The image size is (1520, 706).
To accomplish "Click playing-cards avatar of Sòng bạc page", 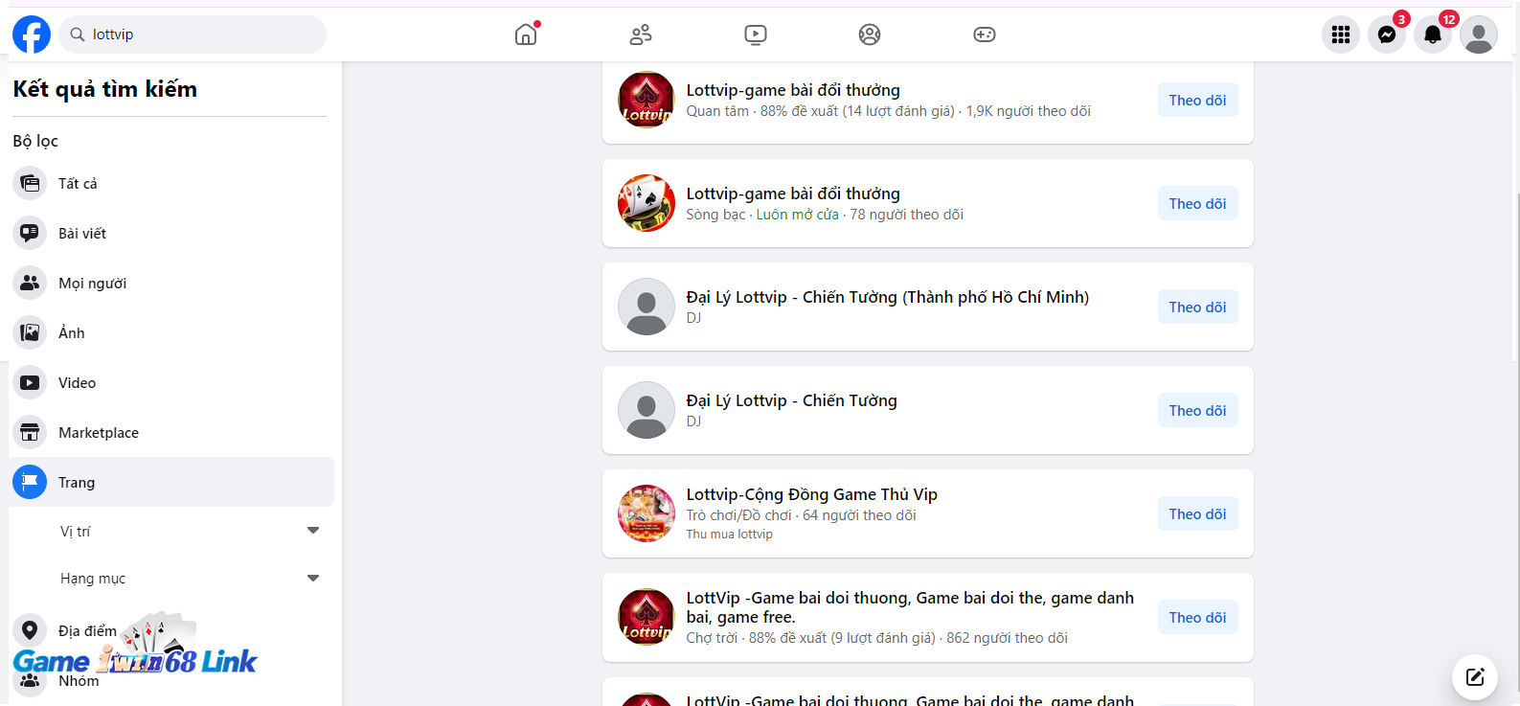I will coord(647,203).
